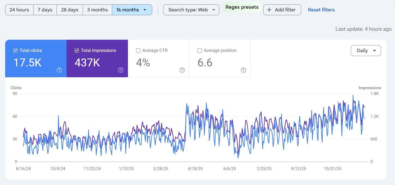Click the Regex presets button
This screenshot has width=395, height=185.
[242, 7]
